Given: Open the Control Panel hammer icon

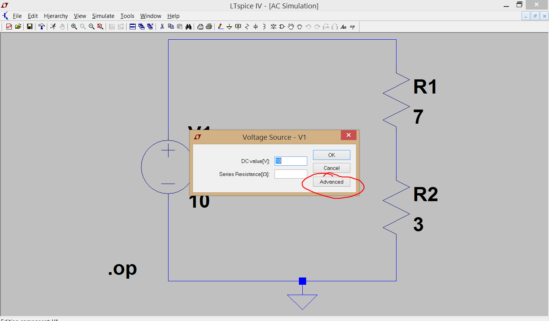Looking at the screenshot, I should (x=42, y=26).
